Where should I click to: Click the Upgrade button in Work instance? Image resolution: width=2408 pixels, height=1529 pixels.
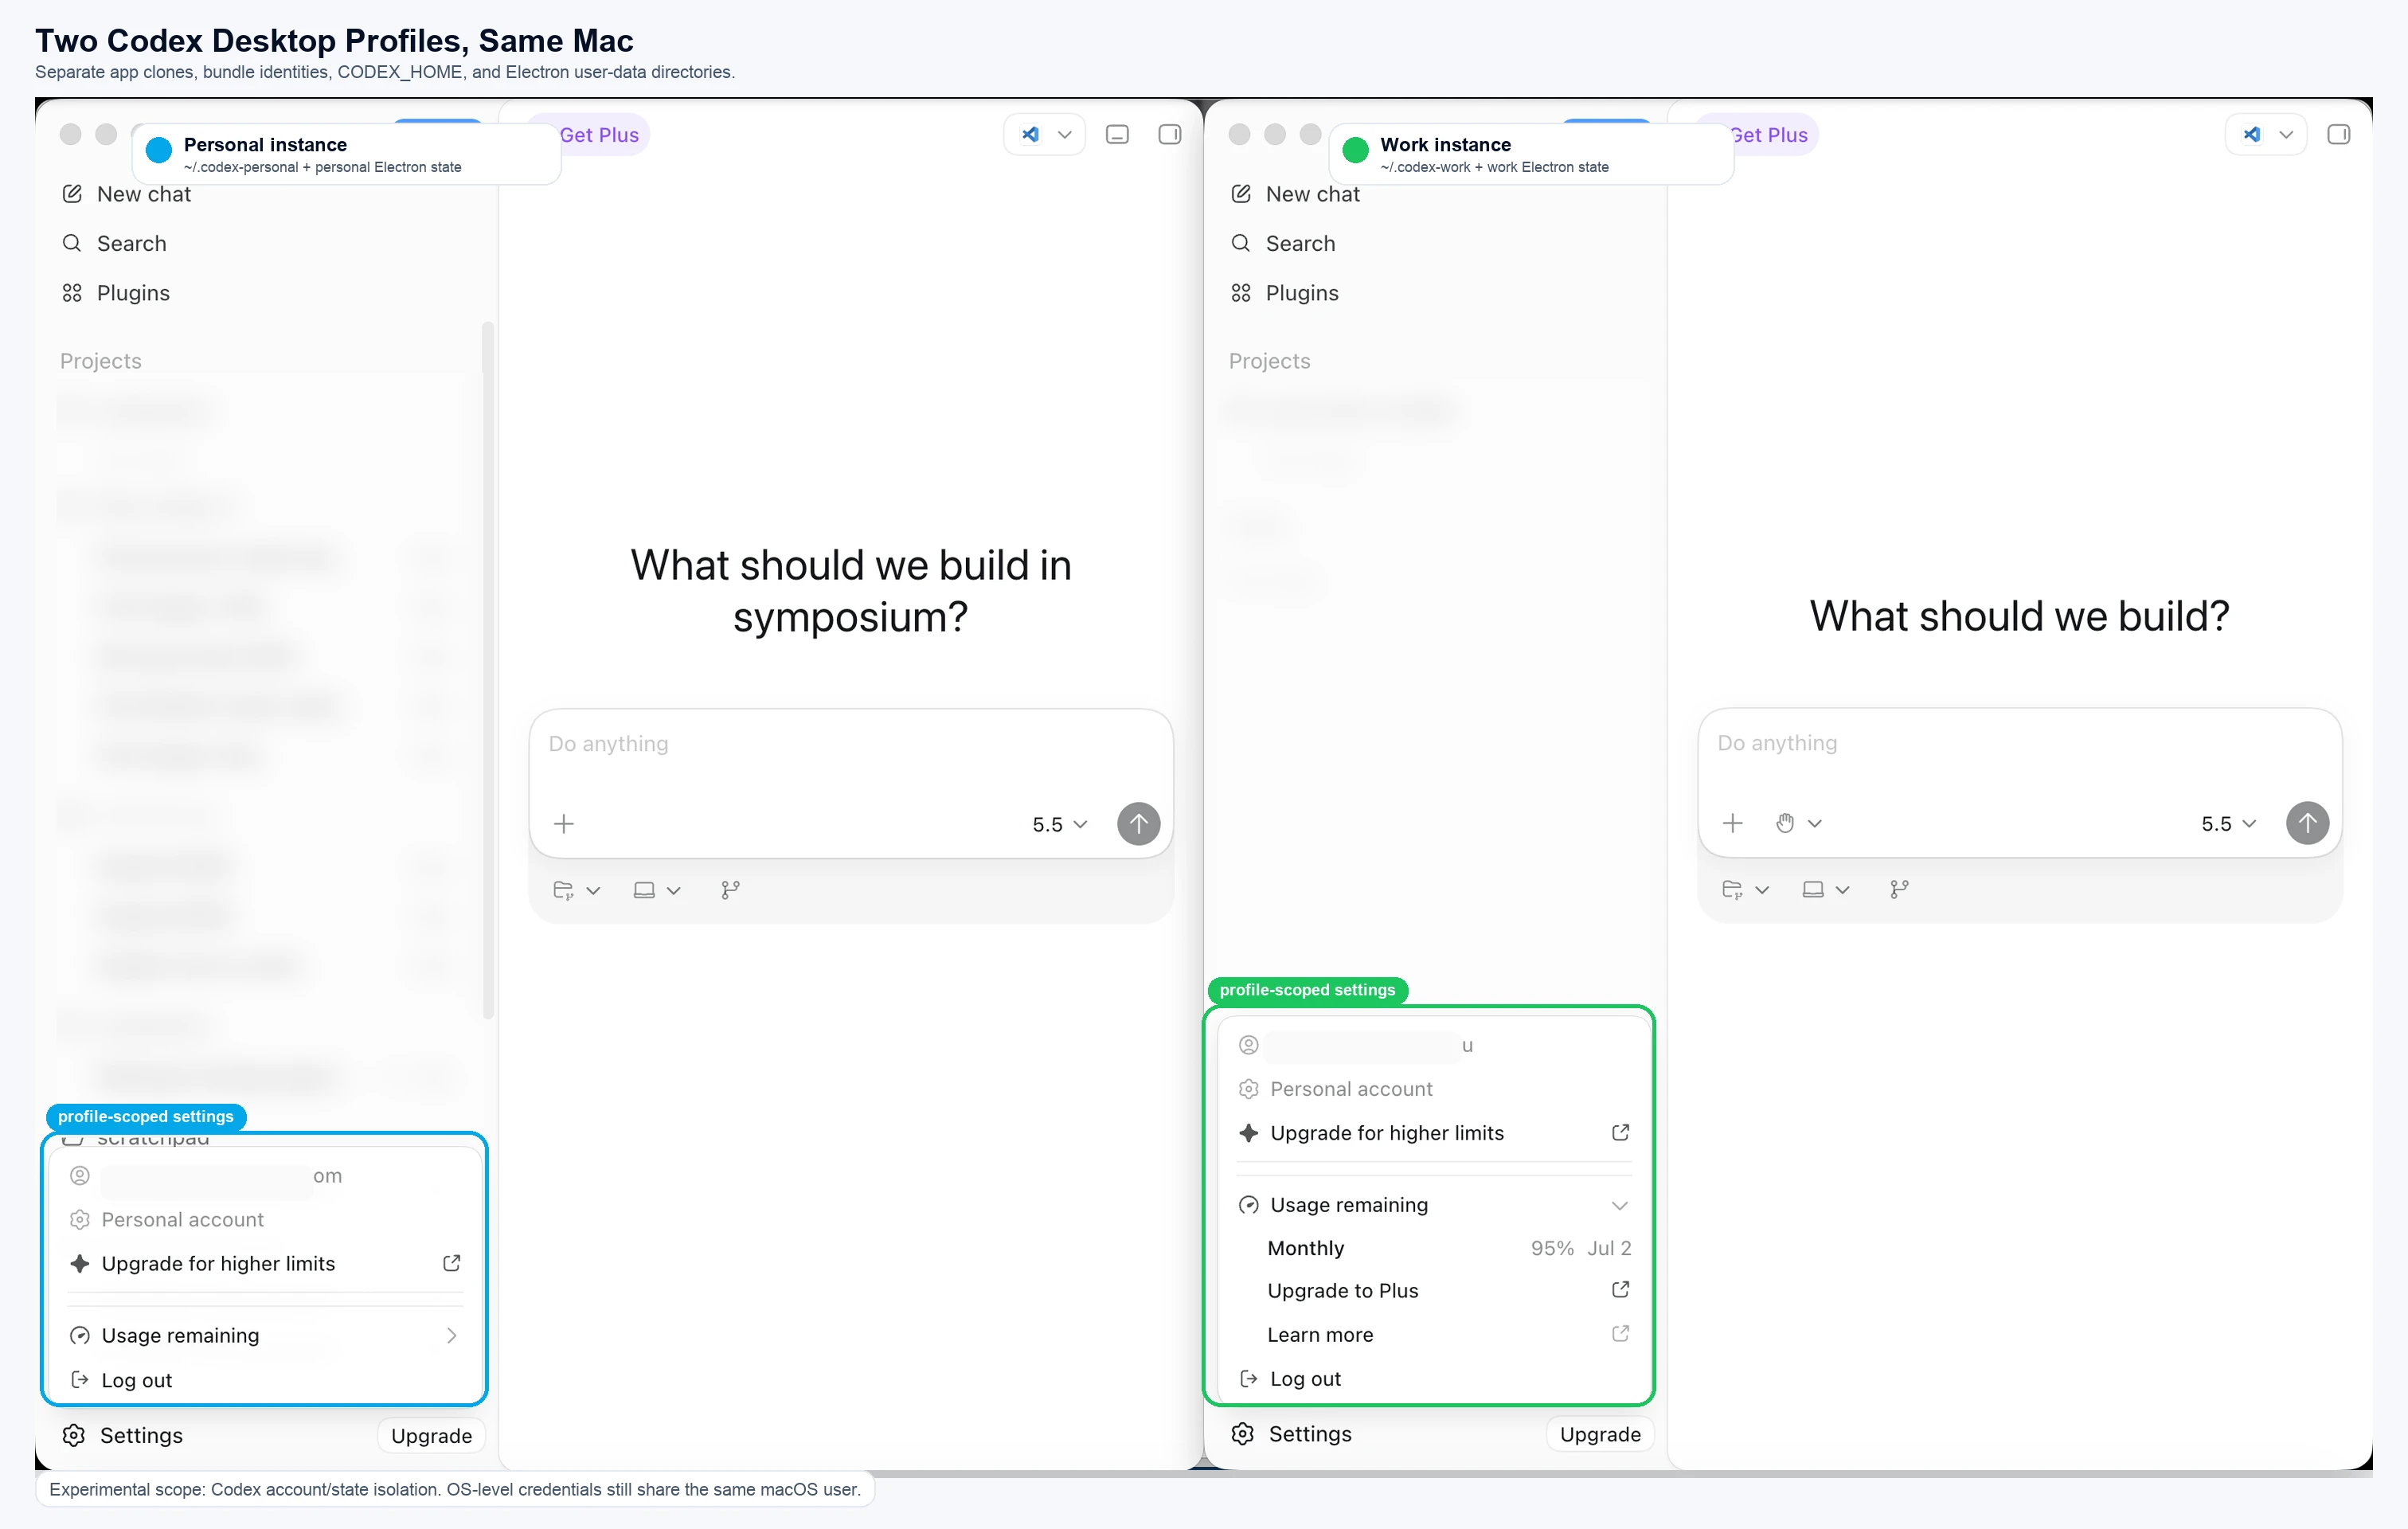coord(1600,1435)
